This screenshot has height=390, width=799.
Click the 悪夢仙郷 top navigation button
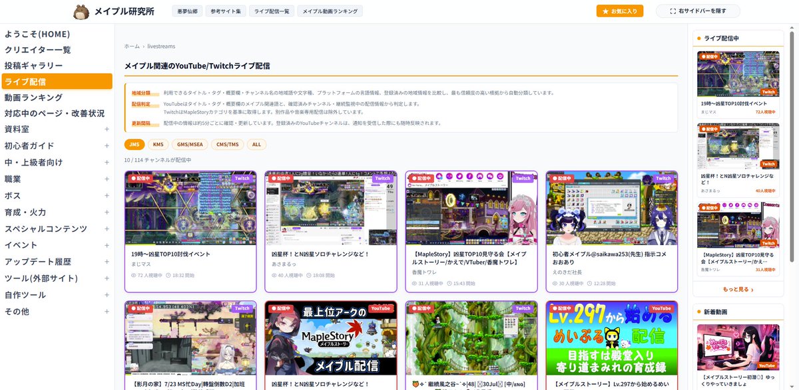click(x=187, y=11)
